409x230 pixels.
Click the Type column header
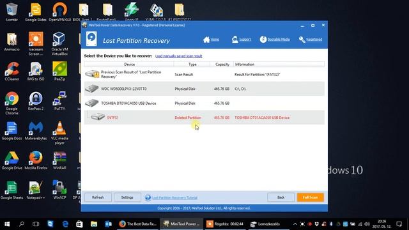[x=192, y=64]
